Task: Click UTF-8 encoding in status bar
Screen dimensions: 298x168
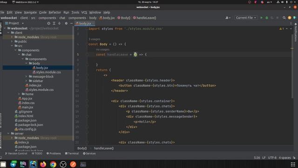Action: 272,158
